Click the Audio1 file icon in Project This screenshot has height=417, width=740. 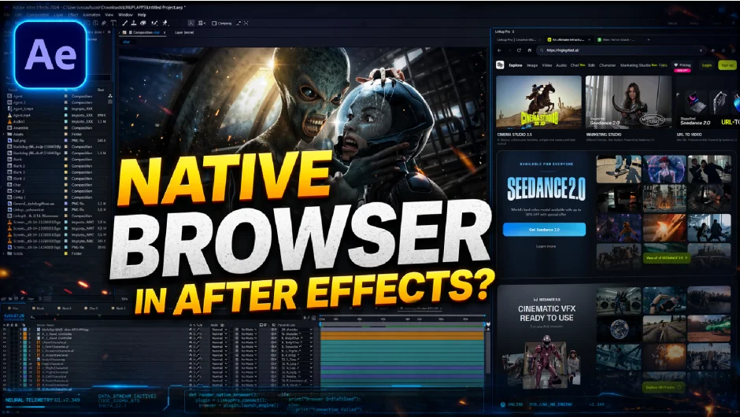pos(9,122)
